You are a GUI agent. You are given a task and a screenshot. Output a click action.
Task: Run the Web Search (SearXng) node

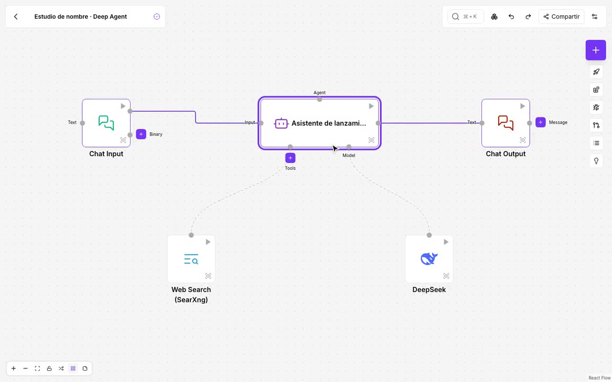(208, 242)
